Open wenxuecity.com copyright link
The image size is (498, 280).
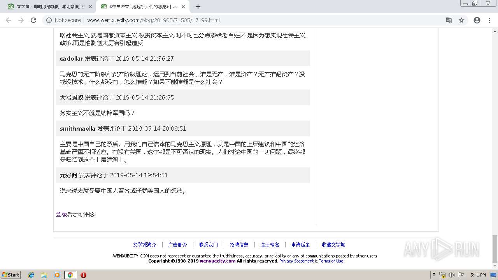click(x=217, y=261)
